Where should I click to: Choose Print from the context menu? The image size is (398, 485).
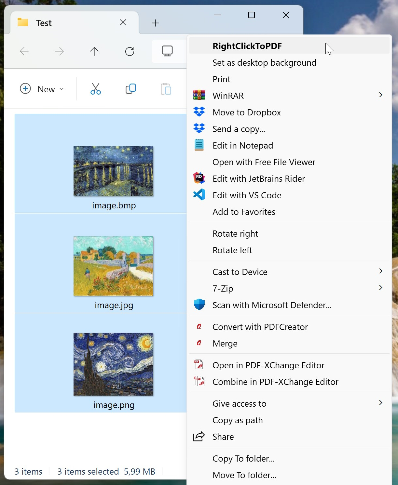[x=289, y=79]
